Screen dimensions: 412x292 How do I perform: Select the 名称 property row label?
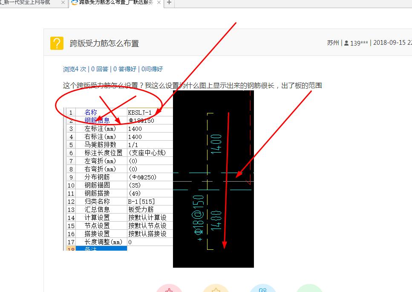(91, 112)
